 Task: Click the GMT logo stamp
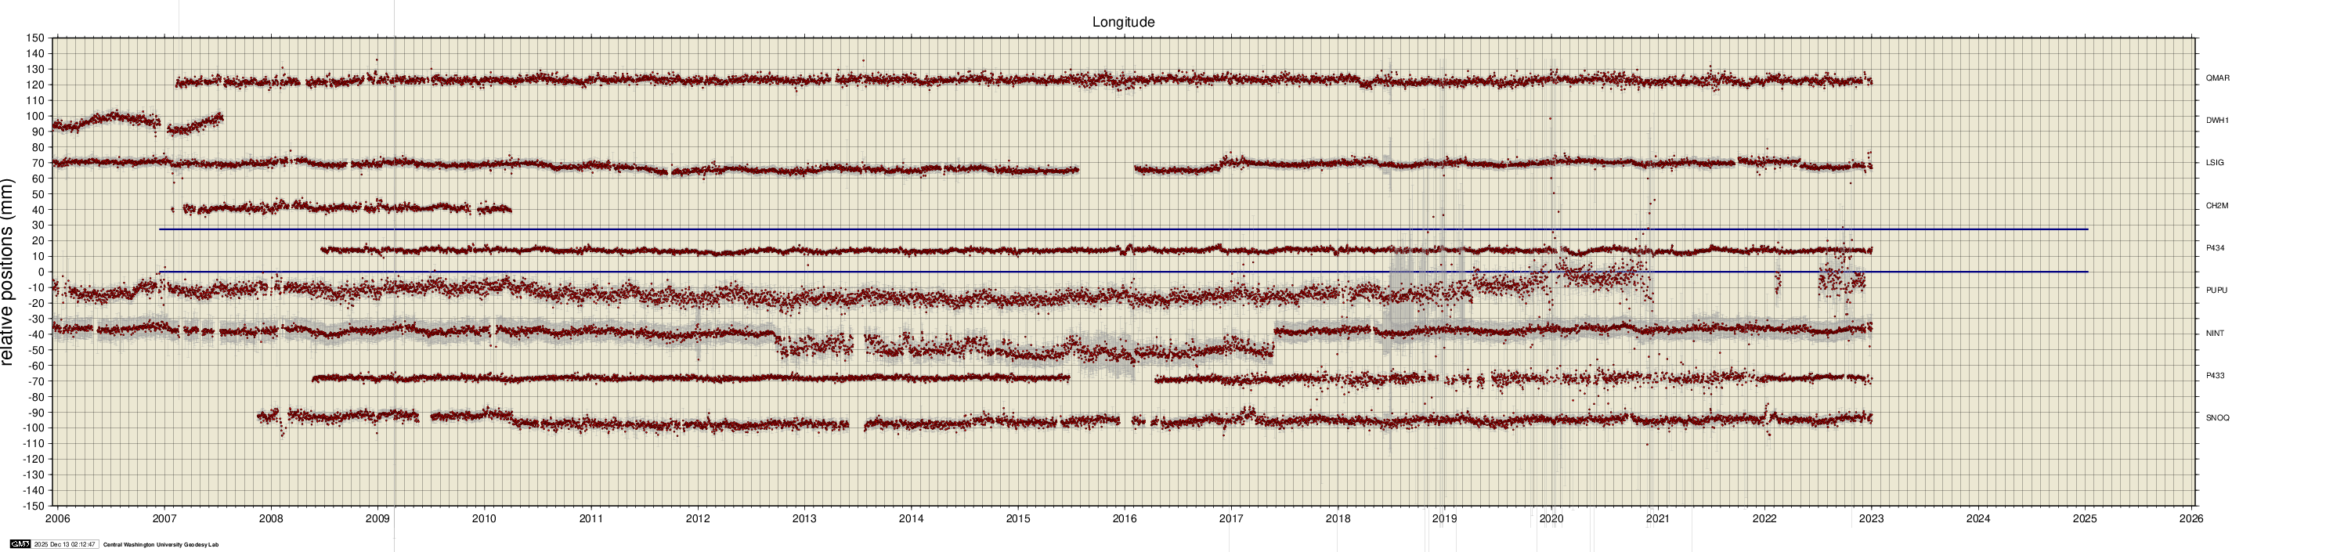(x=19, y=544)
